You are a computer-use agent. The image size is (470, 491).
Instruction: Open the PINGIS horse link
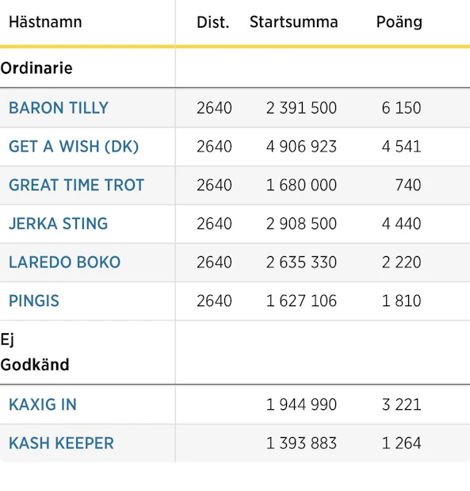pos(34,301)
